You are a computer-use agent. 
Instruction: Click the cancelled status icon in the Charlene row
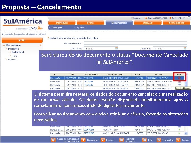click(179, 78)
